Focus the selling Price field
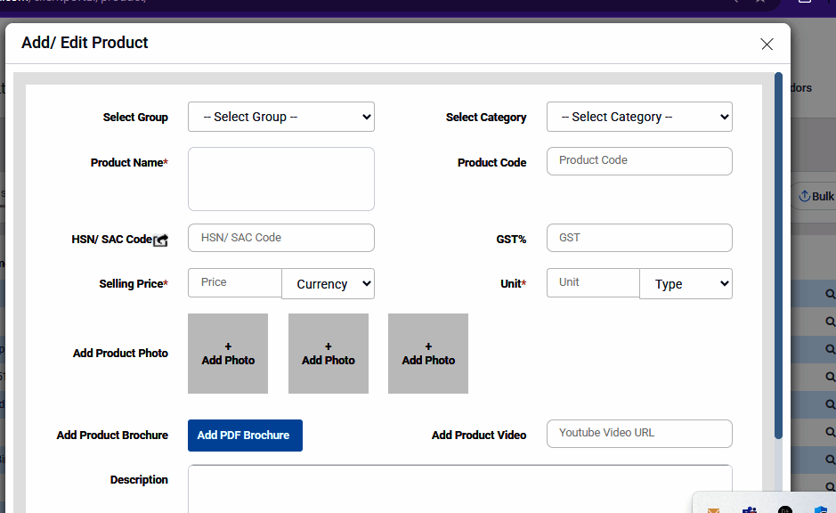 [235, 283]
